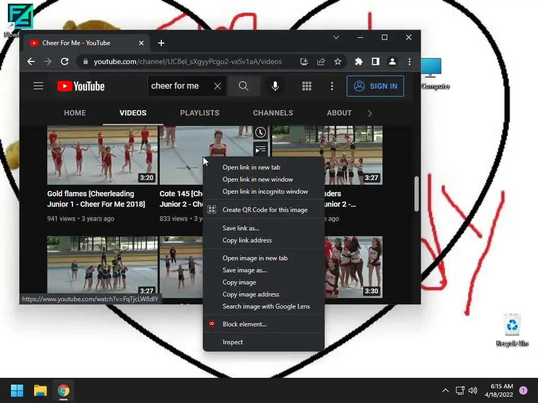Image resolution: width=538 pixels, height=403 pixels.
Task: Open the 3:30 cheerleaders hugging thumbnail
Action: pyautogui.click(x=354, y=267)
